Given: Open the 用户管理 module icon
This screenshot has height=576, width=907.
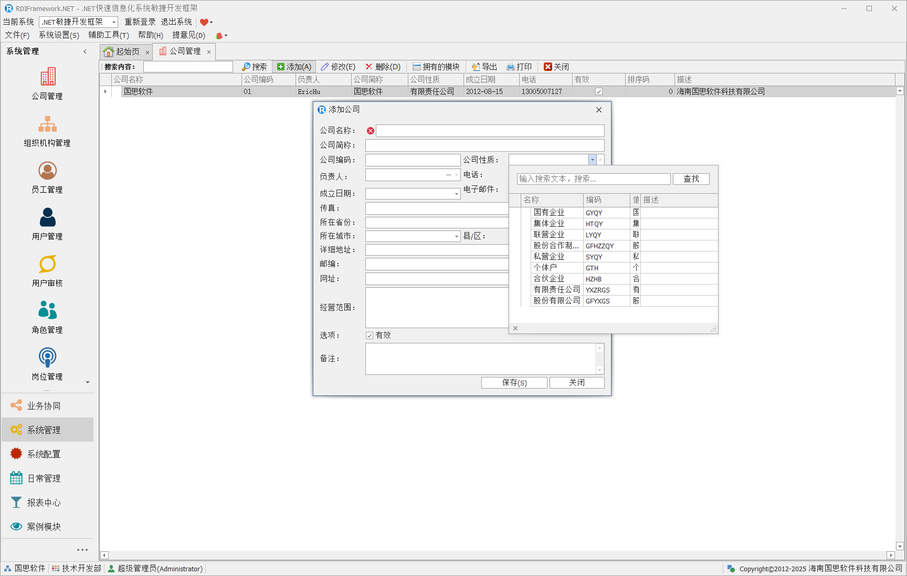Looking at the screenshot, I should [x=47, y=218].
